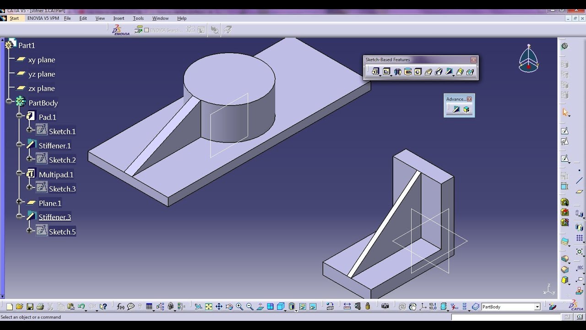Expand the Sketch.5 tree node
The height and width of the screenshot is (330, 586).
click(30, 230)
